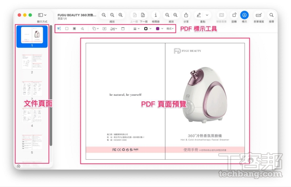This screenshot has height=187, width=291.
Task: Expand the highlight color dropdown arrow
Action: [207, 15]
